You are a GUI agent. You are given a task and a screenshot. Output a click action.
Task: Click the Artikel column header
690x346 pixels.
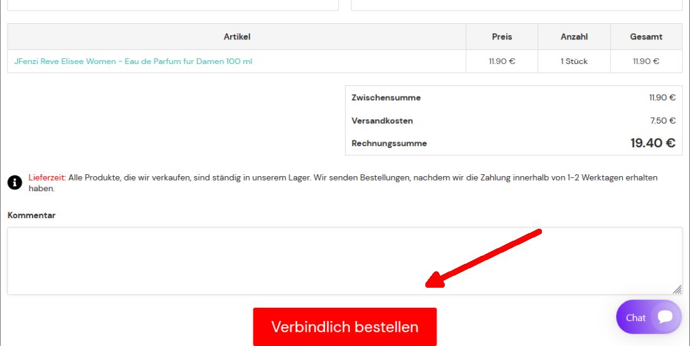point(236,36)
